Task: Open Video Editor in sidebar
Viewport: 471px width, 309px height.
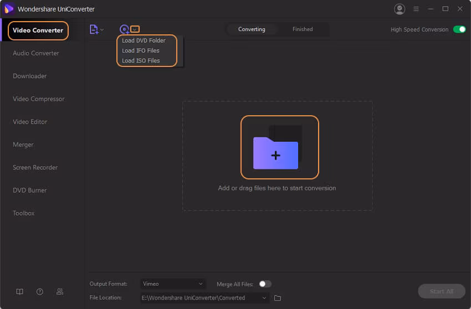Action: pos(30,122)
